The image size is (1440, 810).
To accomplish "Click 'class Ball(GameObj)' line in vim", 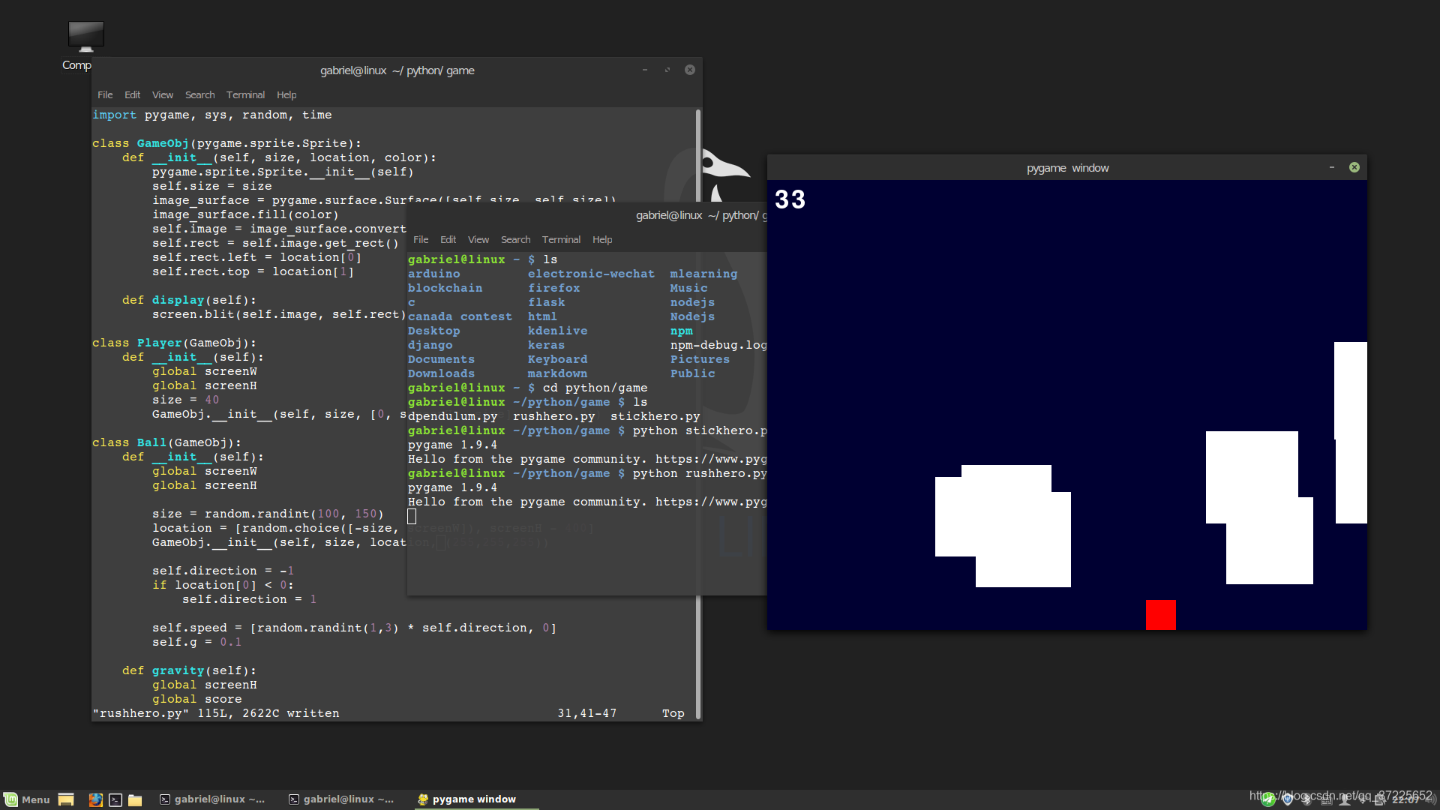I will (166, 442).
